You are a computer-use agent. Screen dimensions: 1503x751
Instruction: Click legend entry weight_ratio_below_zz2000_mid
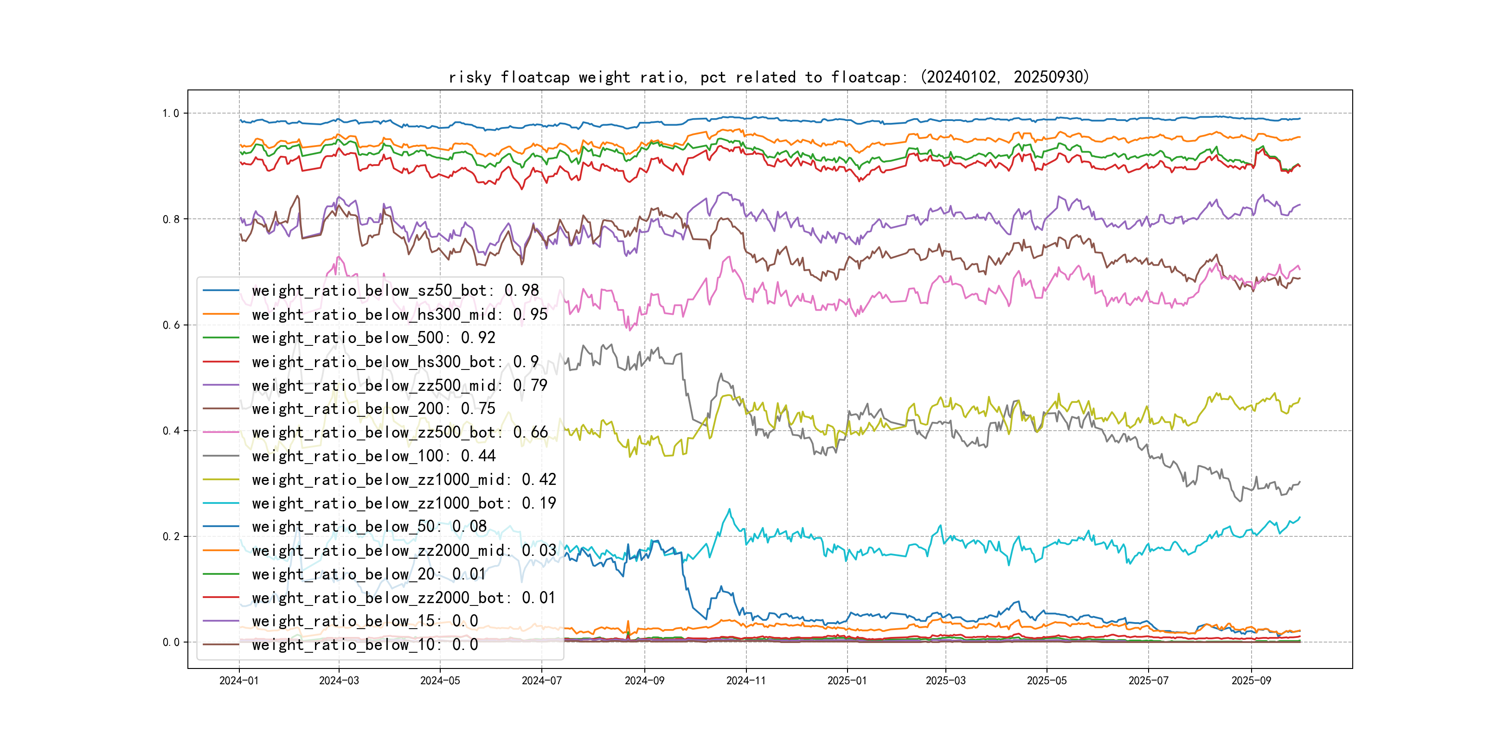coord(404,550)
